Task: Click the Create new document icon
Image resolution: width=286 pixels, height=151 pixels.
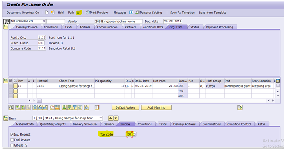Action: (x=47, y=12)
